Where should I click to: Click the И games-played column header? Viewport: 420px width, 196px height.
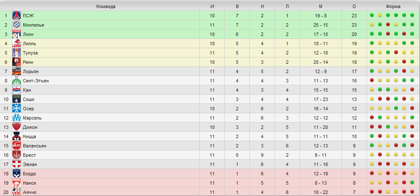[212, 6]
